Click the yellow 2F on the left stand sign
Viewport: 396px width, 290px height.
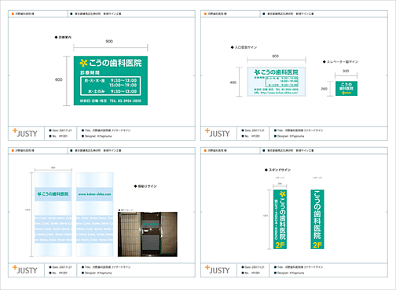pyautogui.click(x=280, y=245)
